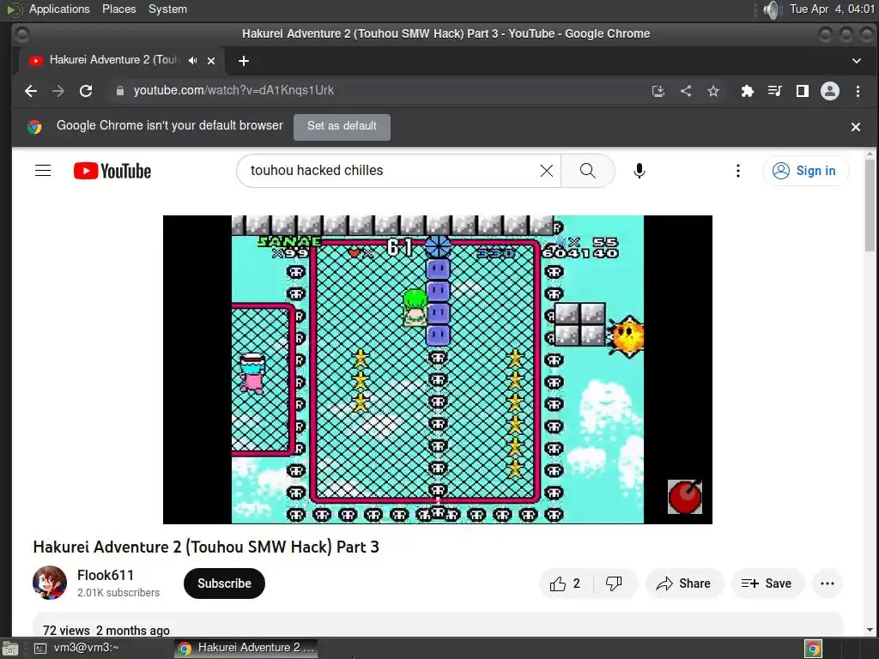Open the clock calendar in panel
This screenshot has width=879, height=659.
pyautogui.click(x=832, y=9)
